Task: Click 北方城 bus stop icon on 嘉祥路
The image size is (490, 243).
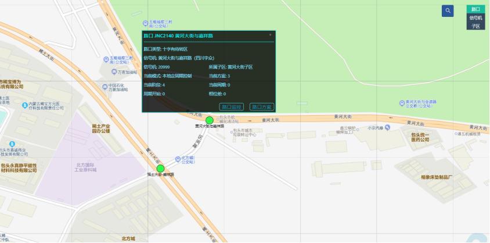Action: click(x=177, y=158)
